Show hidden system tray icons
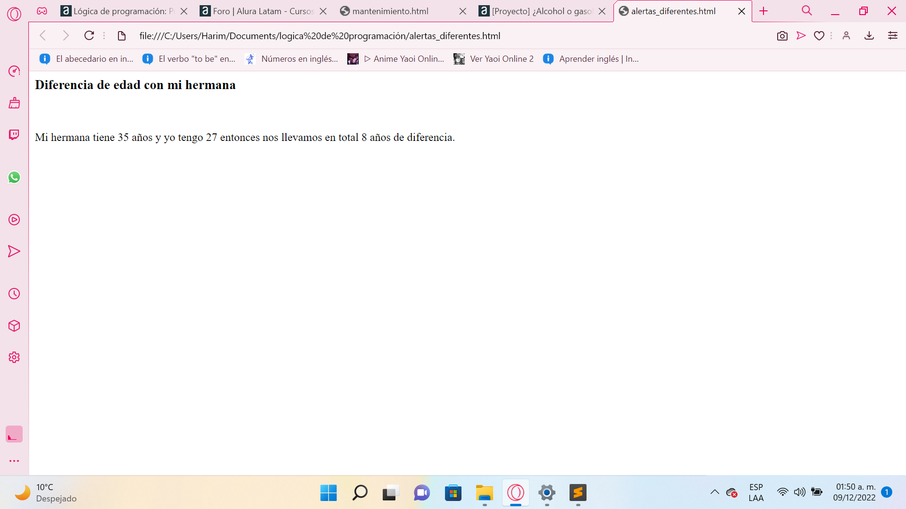This screenshot has width=906, height=509. click(x=715, y=493)
